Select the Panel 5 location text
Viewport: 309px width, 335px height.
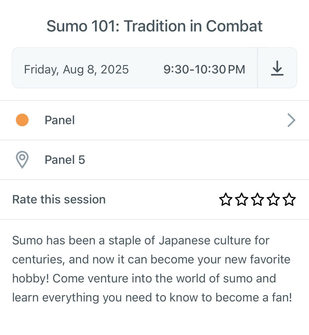(65, 160)
